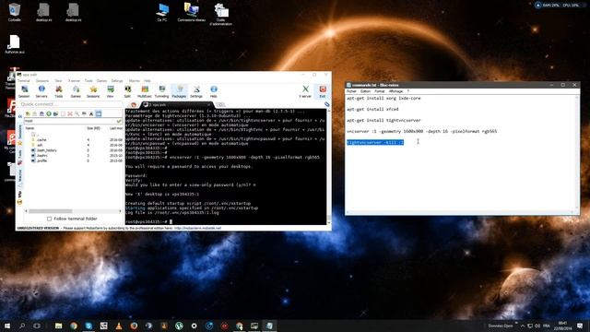
Task: Open the Settings toolbar icon in MobaXterm
Action: click(196, 91)
